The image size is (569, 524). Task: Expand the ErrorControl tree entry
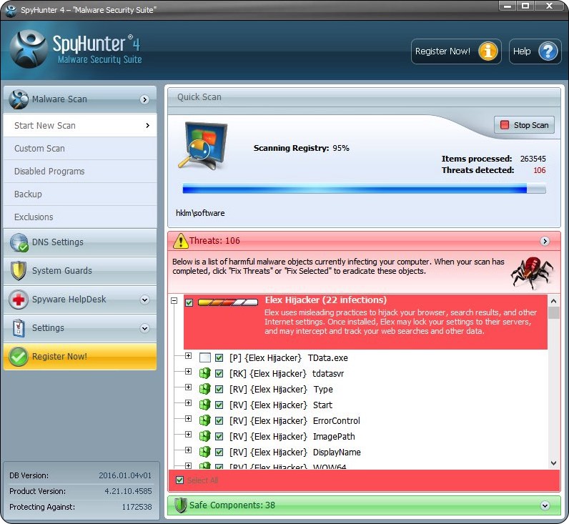189,420
